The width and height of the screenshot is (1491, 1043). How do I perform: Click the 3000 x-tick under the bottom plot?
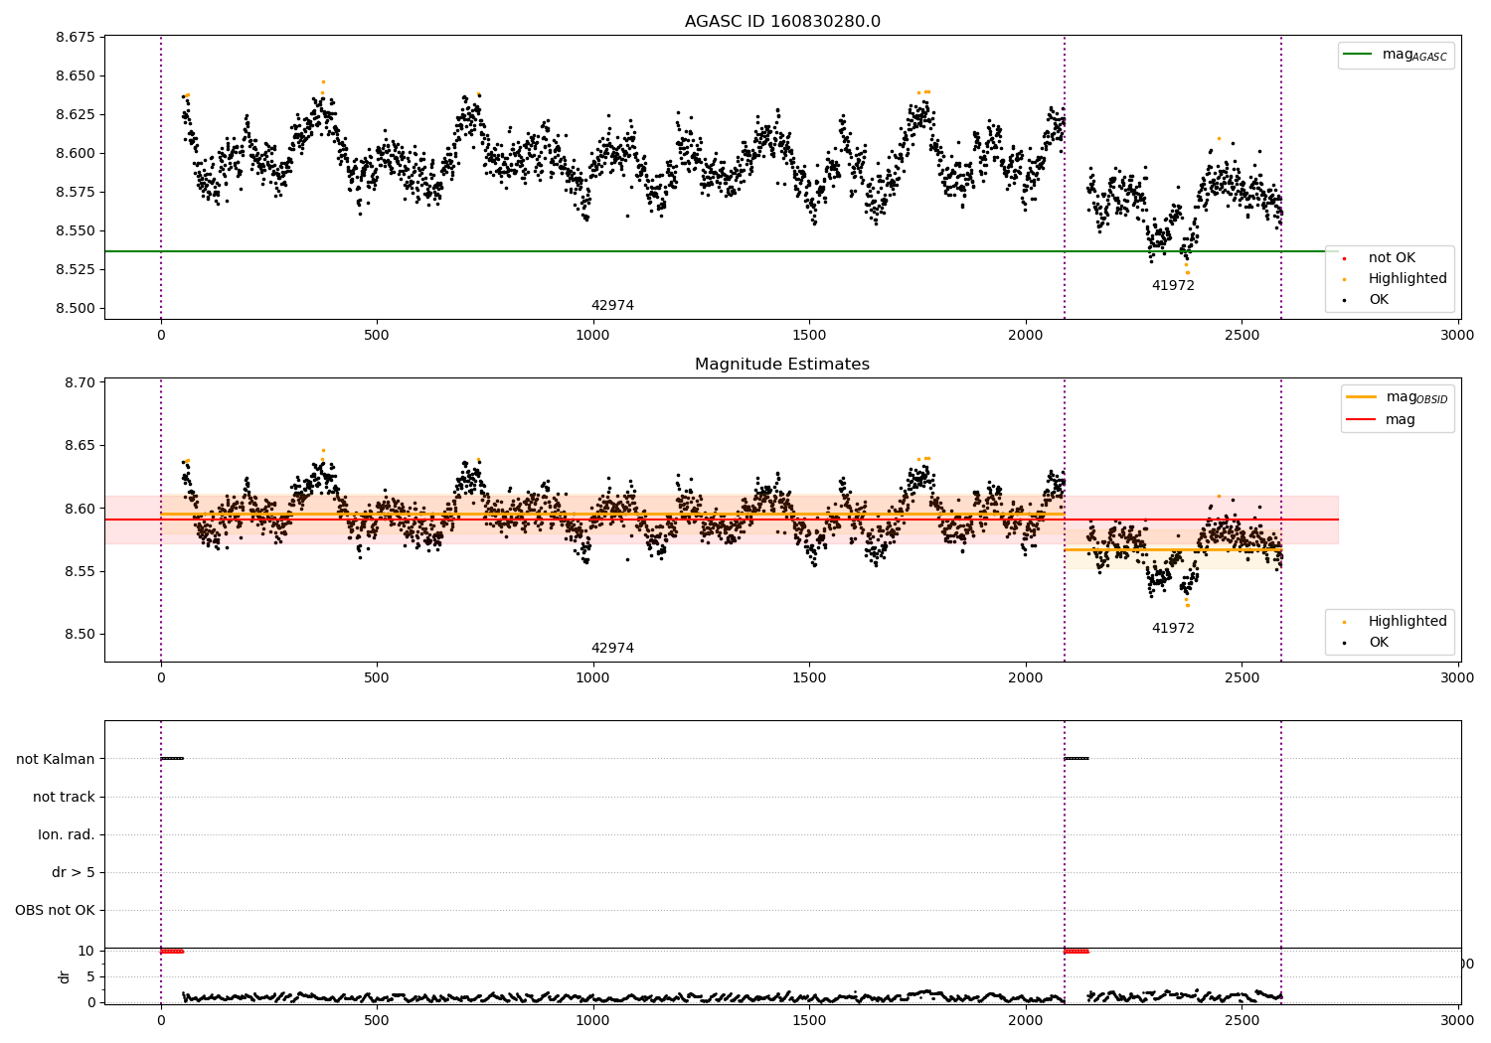tap(1458, 1020)
